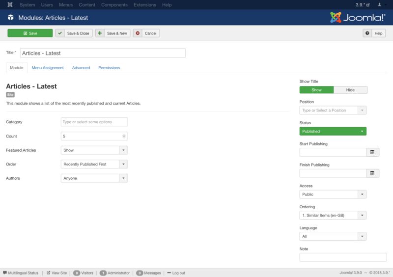The height and width of the screenshot is (277, 393).
Task: Click the red X icon for Cancel
Action: [138, 33]
